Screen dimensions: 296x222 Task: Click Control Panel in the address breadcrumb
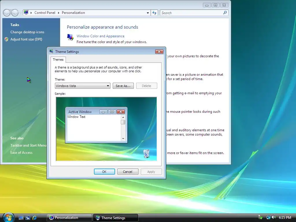pyautogui.click(x=45, y=13)
